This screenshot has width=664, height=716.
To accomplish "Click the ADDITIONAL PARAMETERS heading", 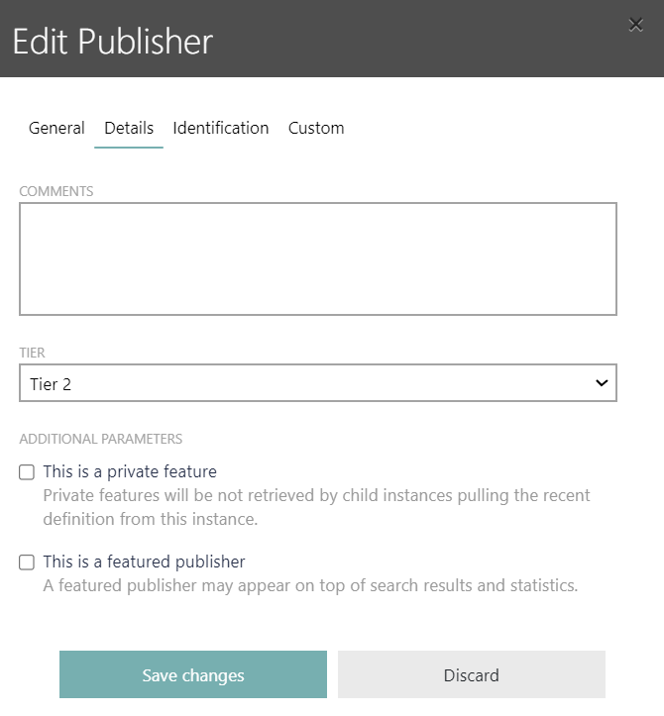I will click(100, 439).
